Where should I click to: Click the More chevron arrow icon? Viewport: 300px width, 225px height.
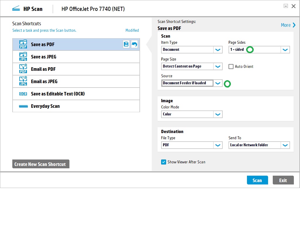294,25
